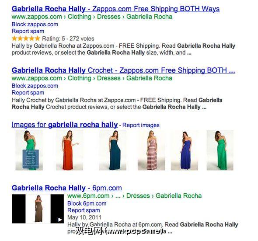Select the dark teal dress thumbnail

pyautogui.click(x=113, y=150)
